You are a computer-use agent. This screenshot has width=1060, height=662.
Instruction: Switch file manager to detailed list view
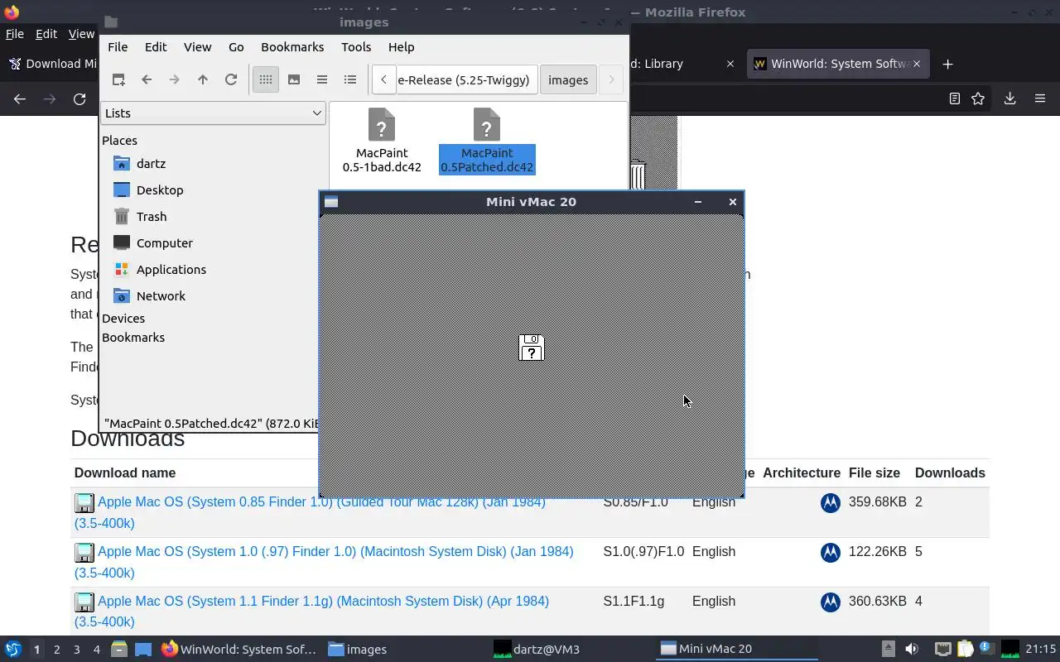[x=350, y=79]
